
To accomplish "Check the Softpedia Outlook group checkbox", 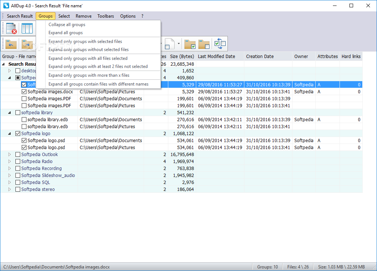I will click(18, 154).
